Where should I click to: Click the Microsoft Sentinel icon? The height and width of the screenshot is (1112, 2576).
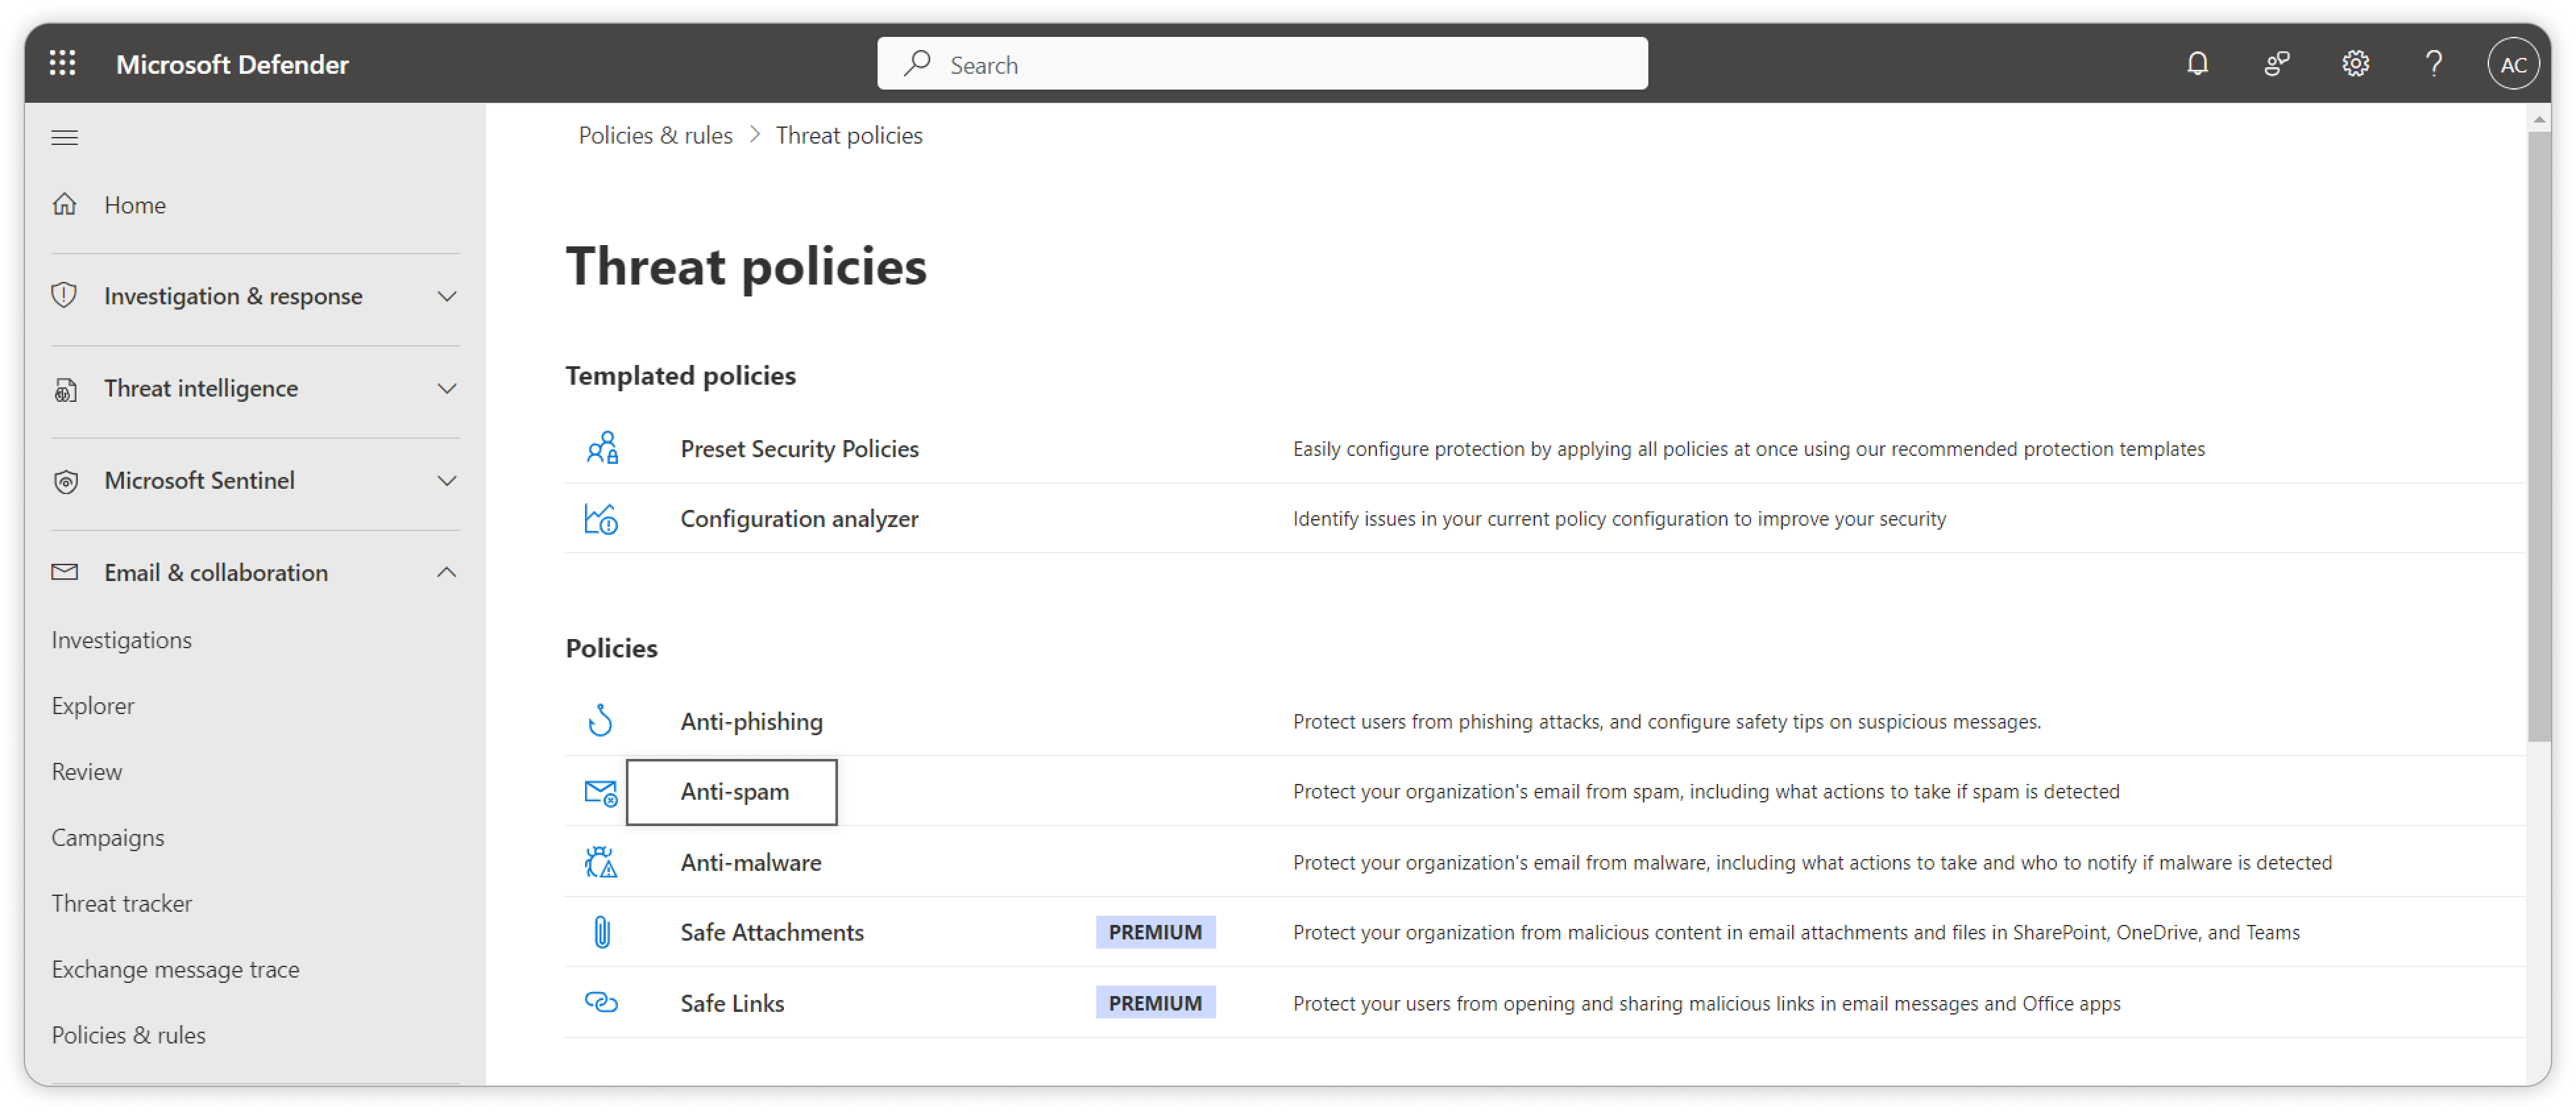pyautogui.click(x=65, y=481)
